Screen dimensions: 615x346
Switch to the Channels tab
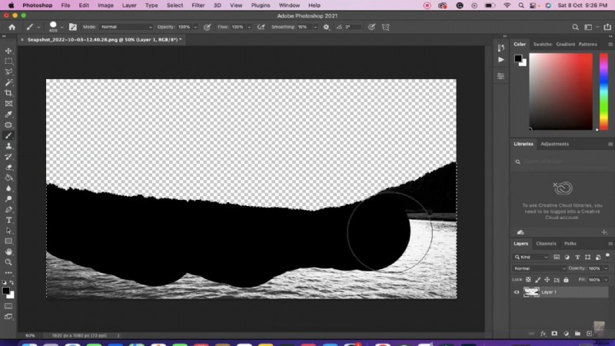[546, 244]
